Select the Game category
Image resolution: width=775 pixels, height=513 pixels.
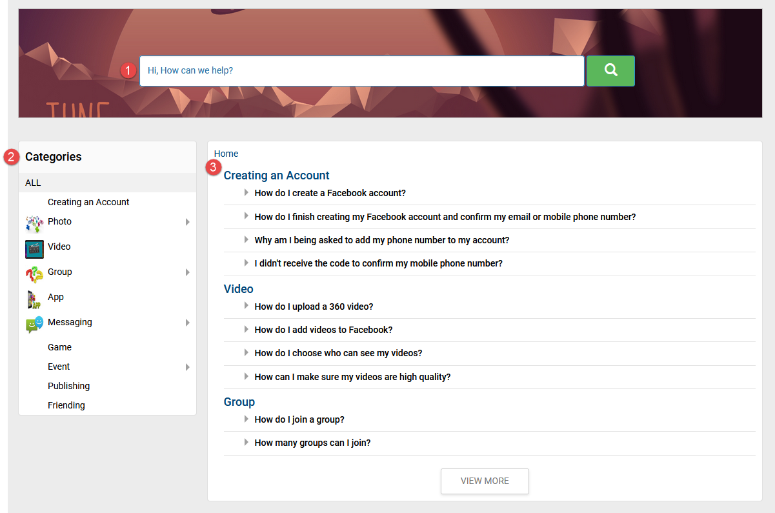point(59,347)
